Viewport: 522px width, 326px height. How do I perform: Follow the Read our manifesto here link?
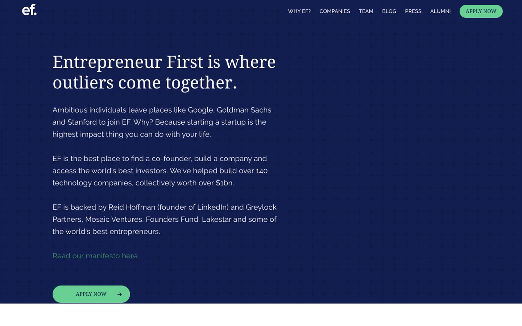pyautogui.click(x=96, y=256)
